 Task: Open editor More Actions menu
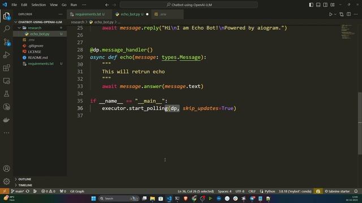(356, 14)
